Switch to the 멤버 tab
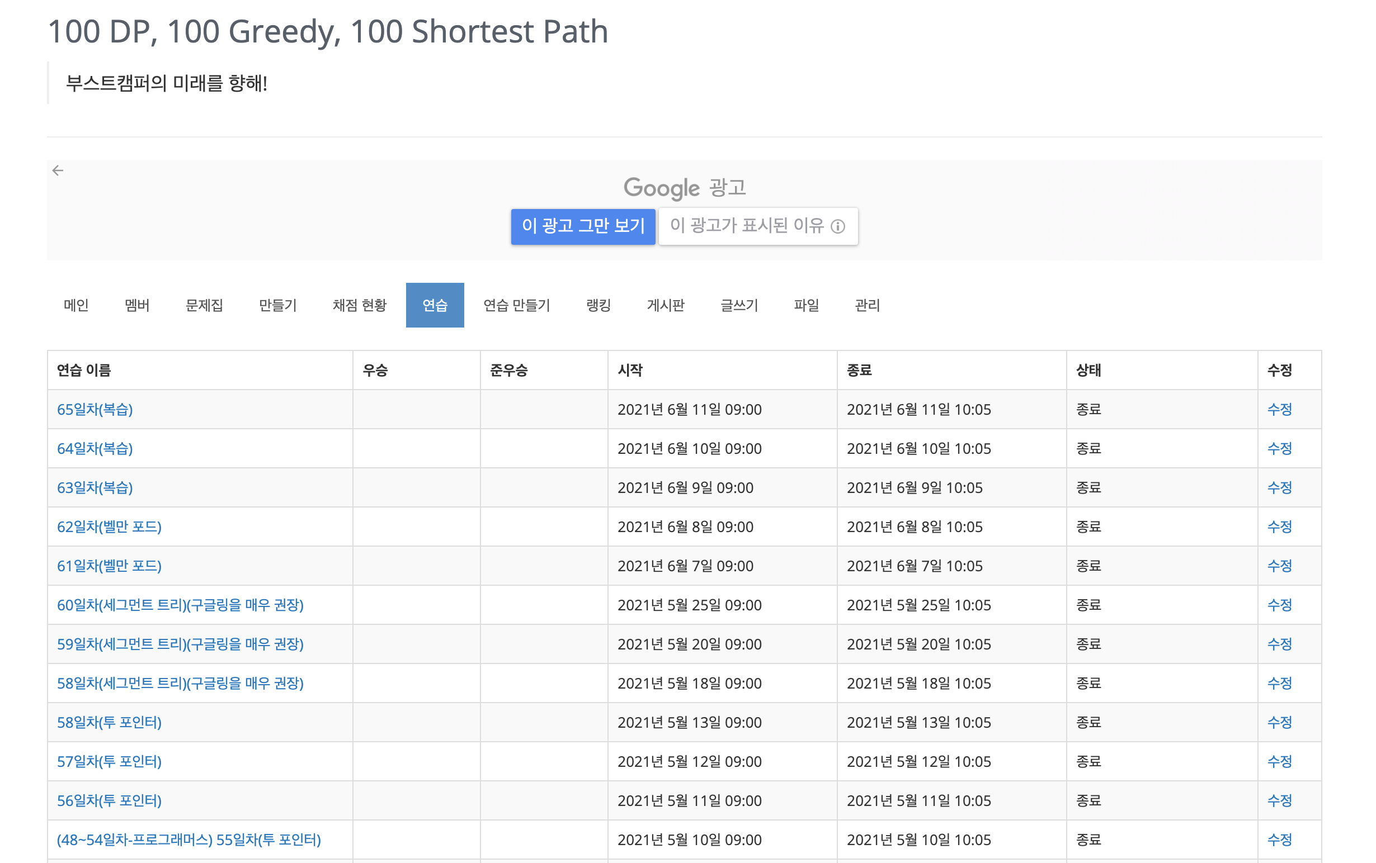The image size is (1376, 863). point(137,305)
